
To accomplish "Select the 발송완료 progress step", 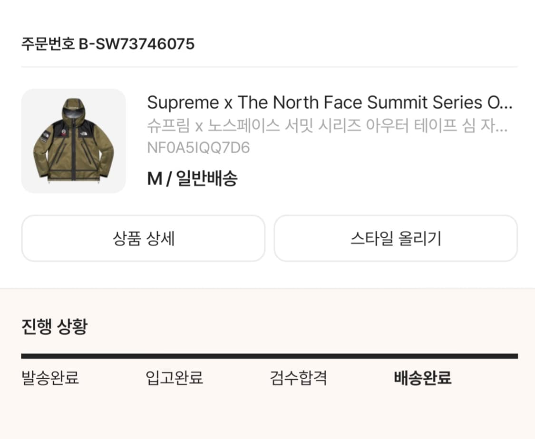I will pos(50,378).
